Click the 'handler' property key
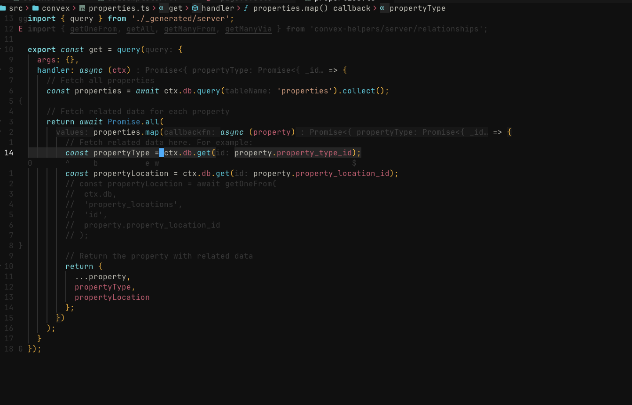The image size is (632, 405). point(54,70)
